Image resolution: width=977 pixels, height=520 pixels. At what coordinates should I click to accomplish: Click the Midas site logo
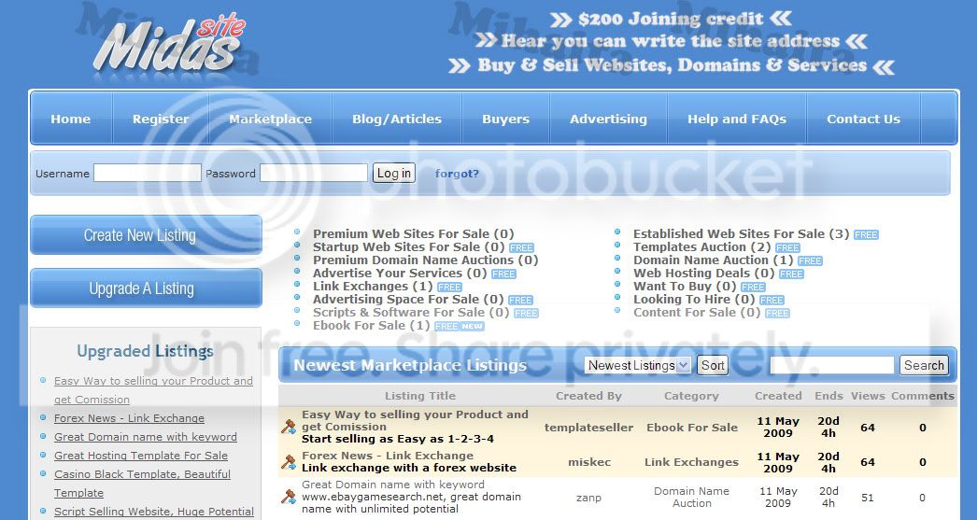click(169, 44)
